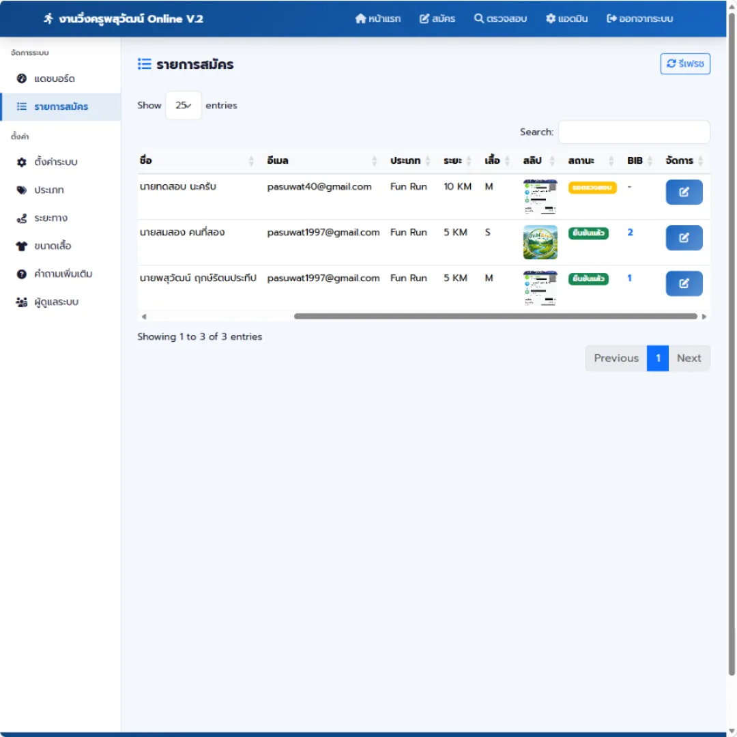The height and width of the screenshot is (737, 737).
Task: Click the green status badge in นายพสุวัฒน์ row
Action: 588,278
